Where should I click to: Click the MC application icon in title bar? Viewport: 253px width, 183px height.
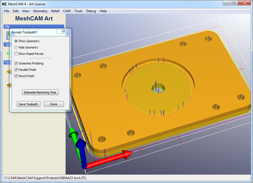[4, 4]
